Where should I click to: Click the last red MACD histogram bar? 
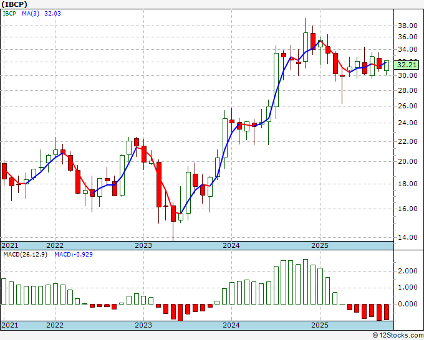click(x=387, y=312)
